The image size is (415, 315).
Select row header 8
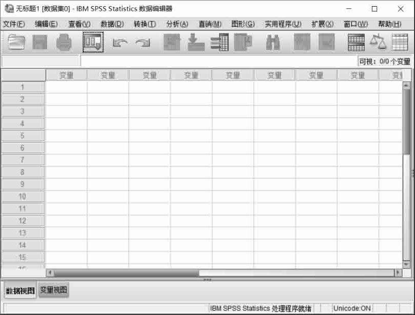coord(23,172)
